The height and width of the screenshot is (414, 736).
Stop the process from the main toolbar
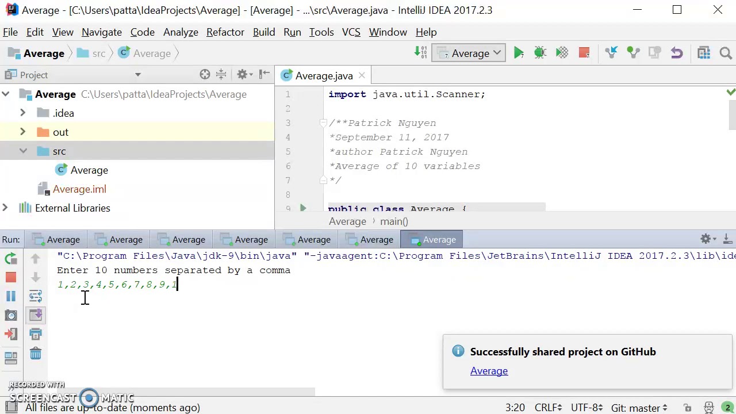(x=584, y=53)
